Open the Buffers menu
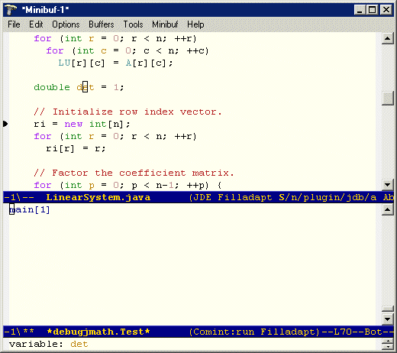The height and width of the screenshot is (353, 397). [x=102, y=24]
